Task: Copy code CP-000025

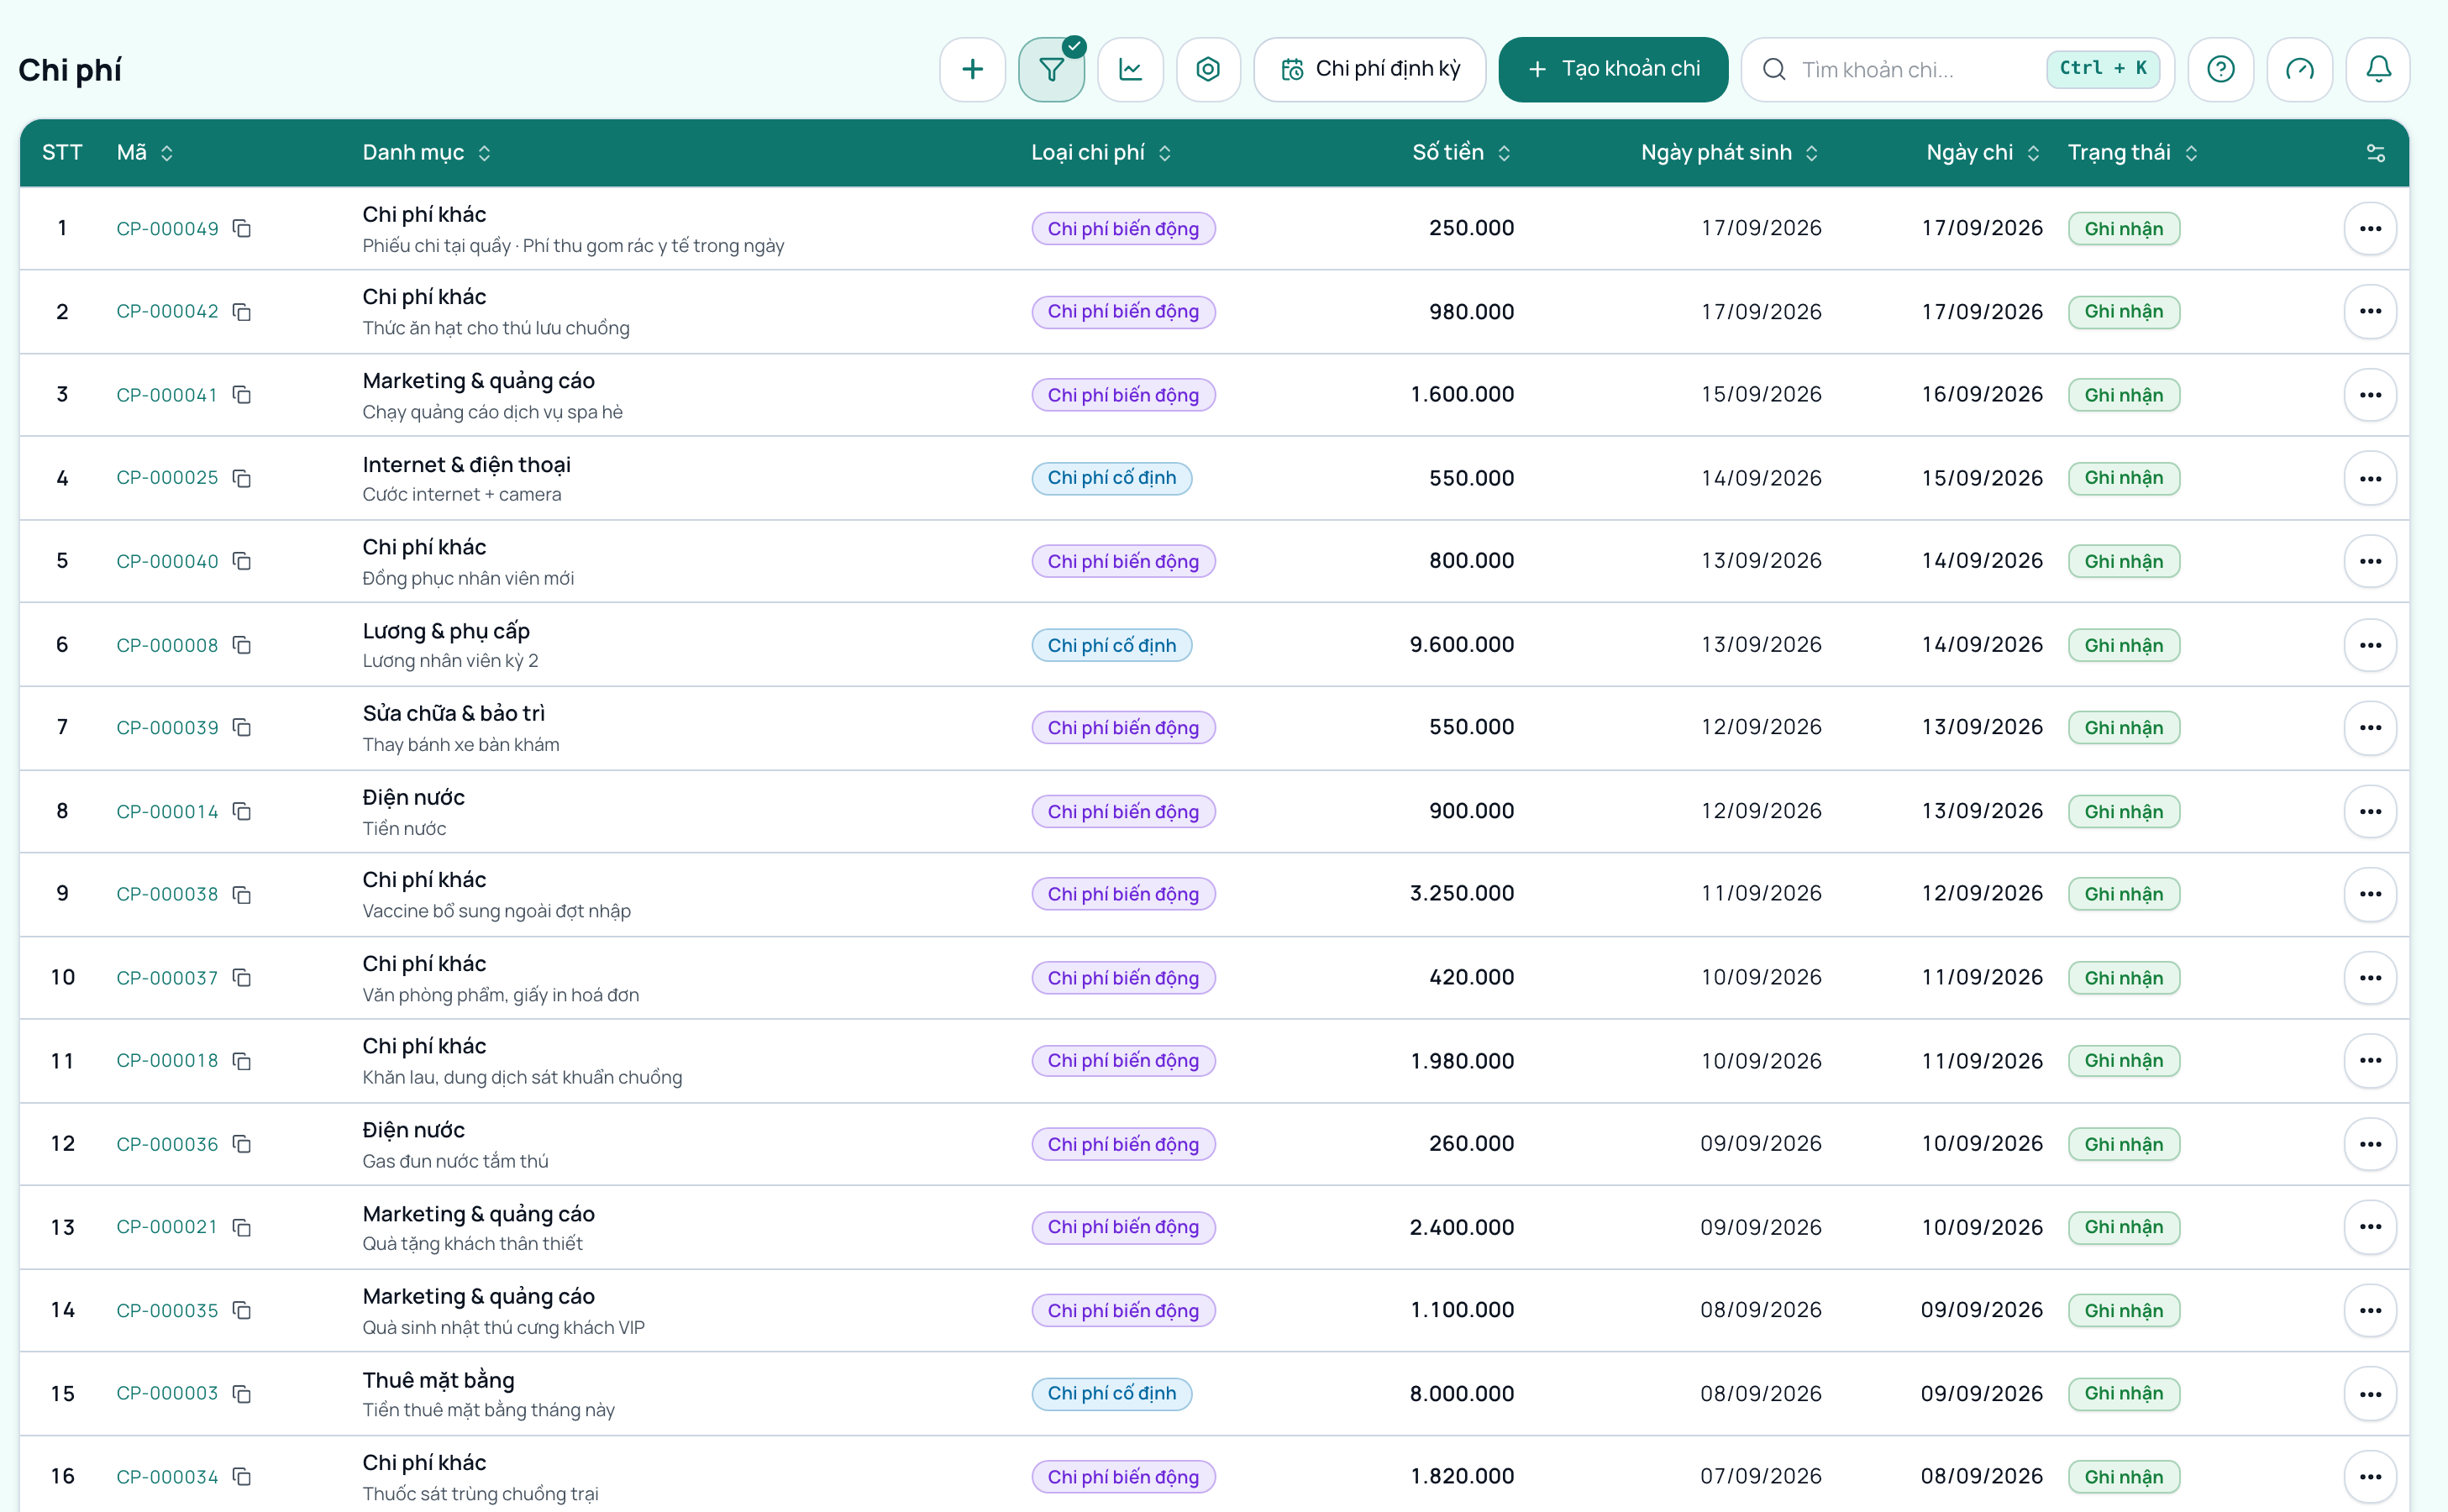Action: [x=242, y=478]
